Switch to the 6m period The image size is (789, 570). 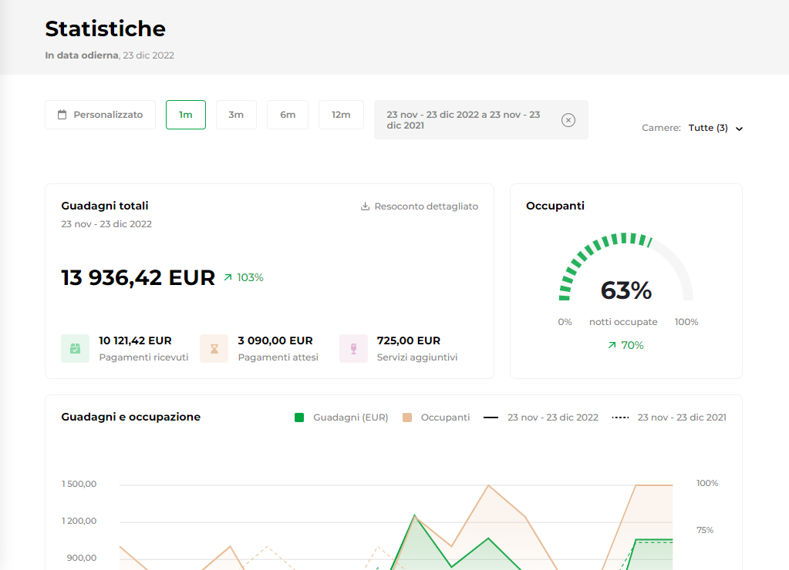[288, 115]
